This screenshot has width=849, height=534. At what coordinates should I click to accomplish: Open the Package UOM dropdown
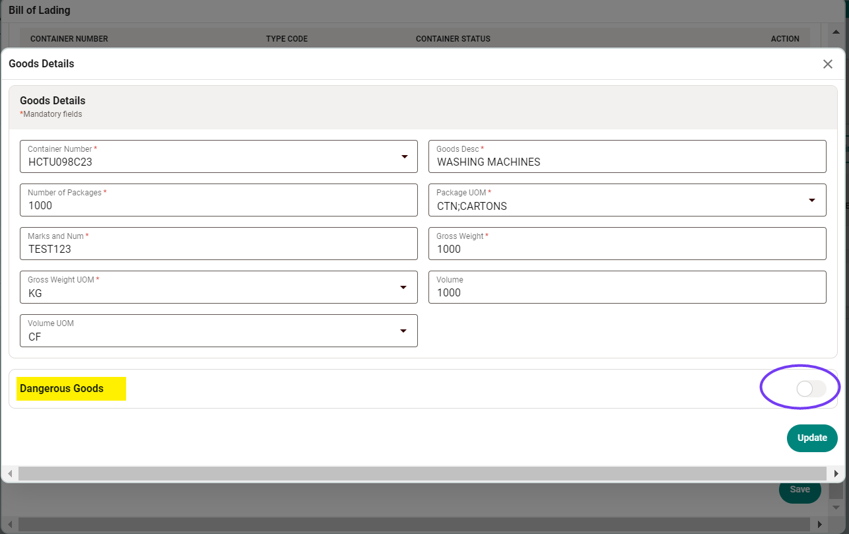pyautogui.click(x=813, y=201)
